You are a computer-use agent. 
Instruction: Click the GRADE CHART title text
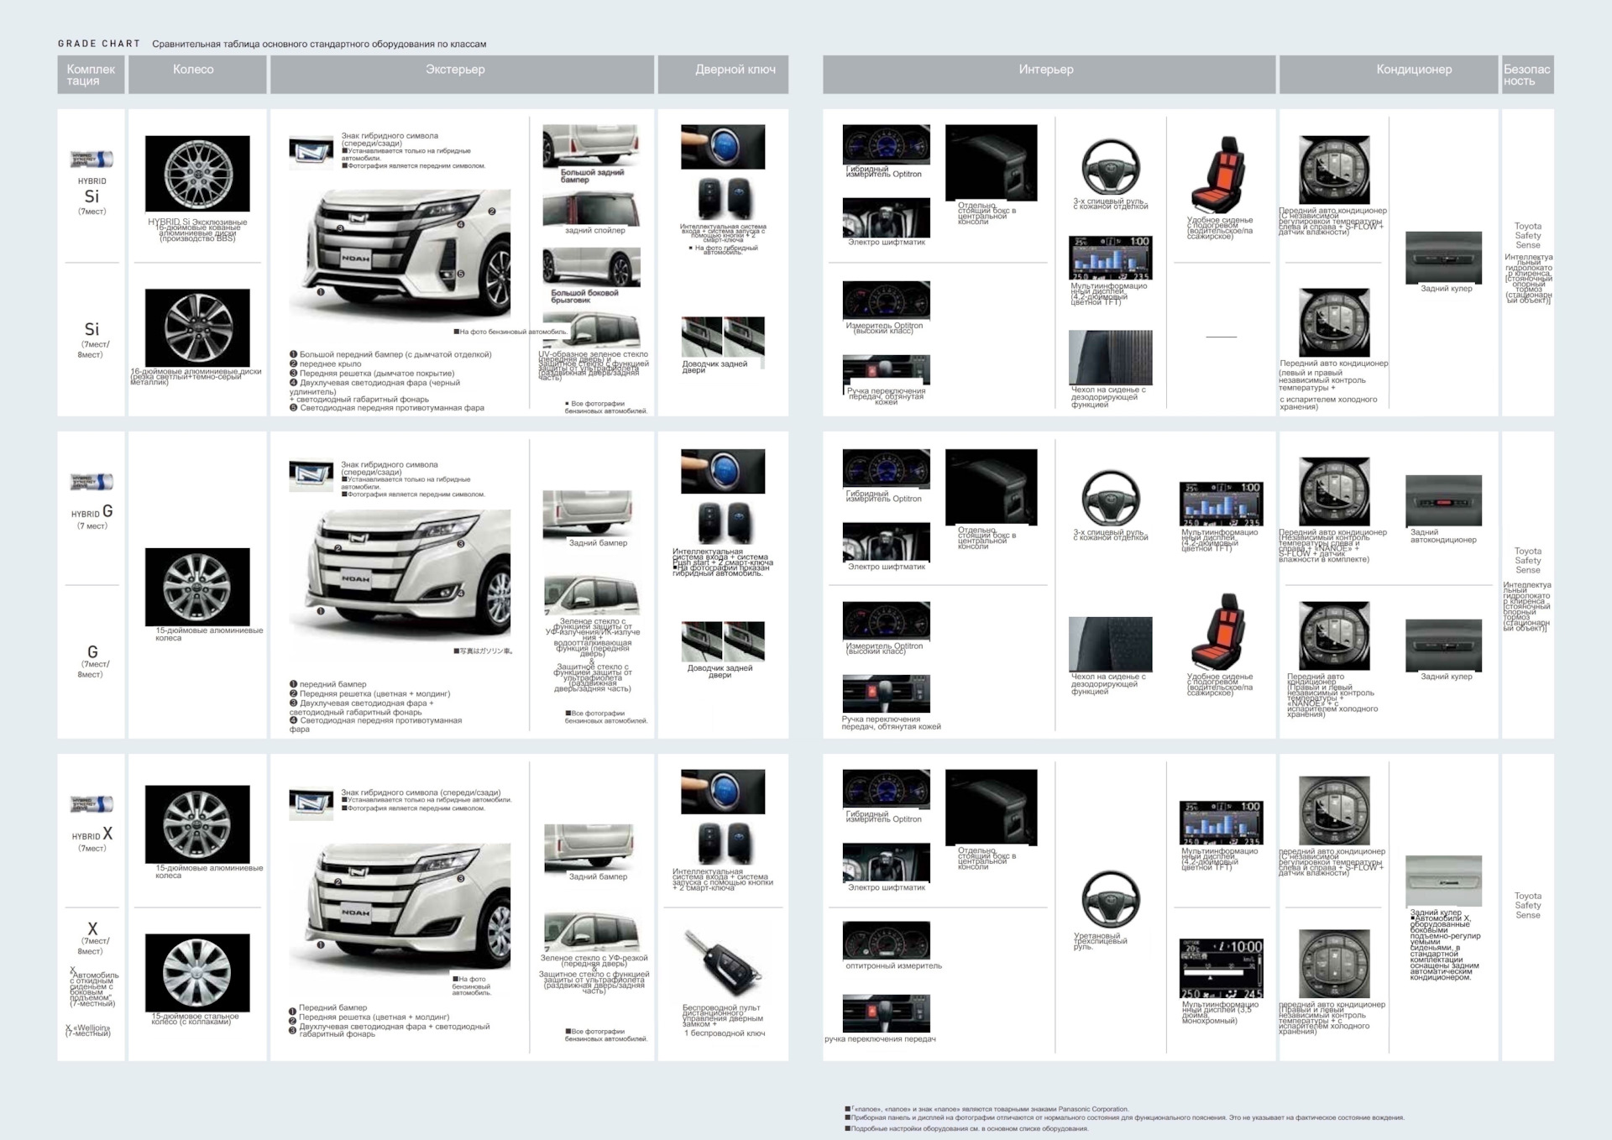[99, 44]
